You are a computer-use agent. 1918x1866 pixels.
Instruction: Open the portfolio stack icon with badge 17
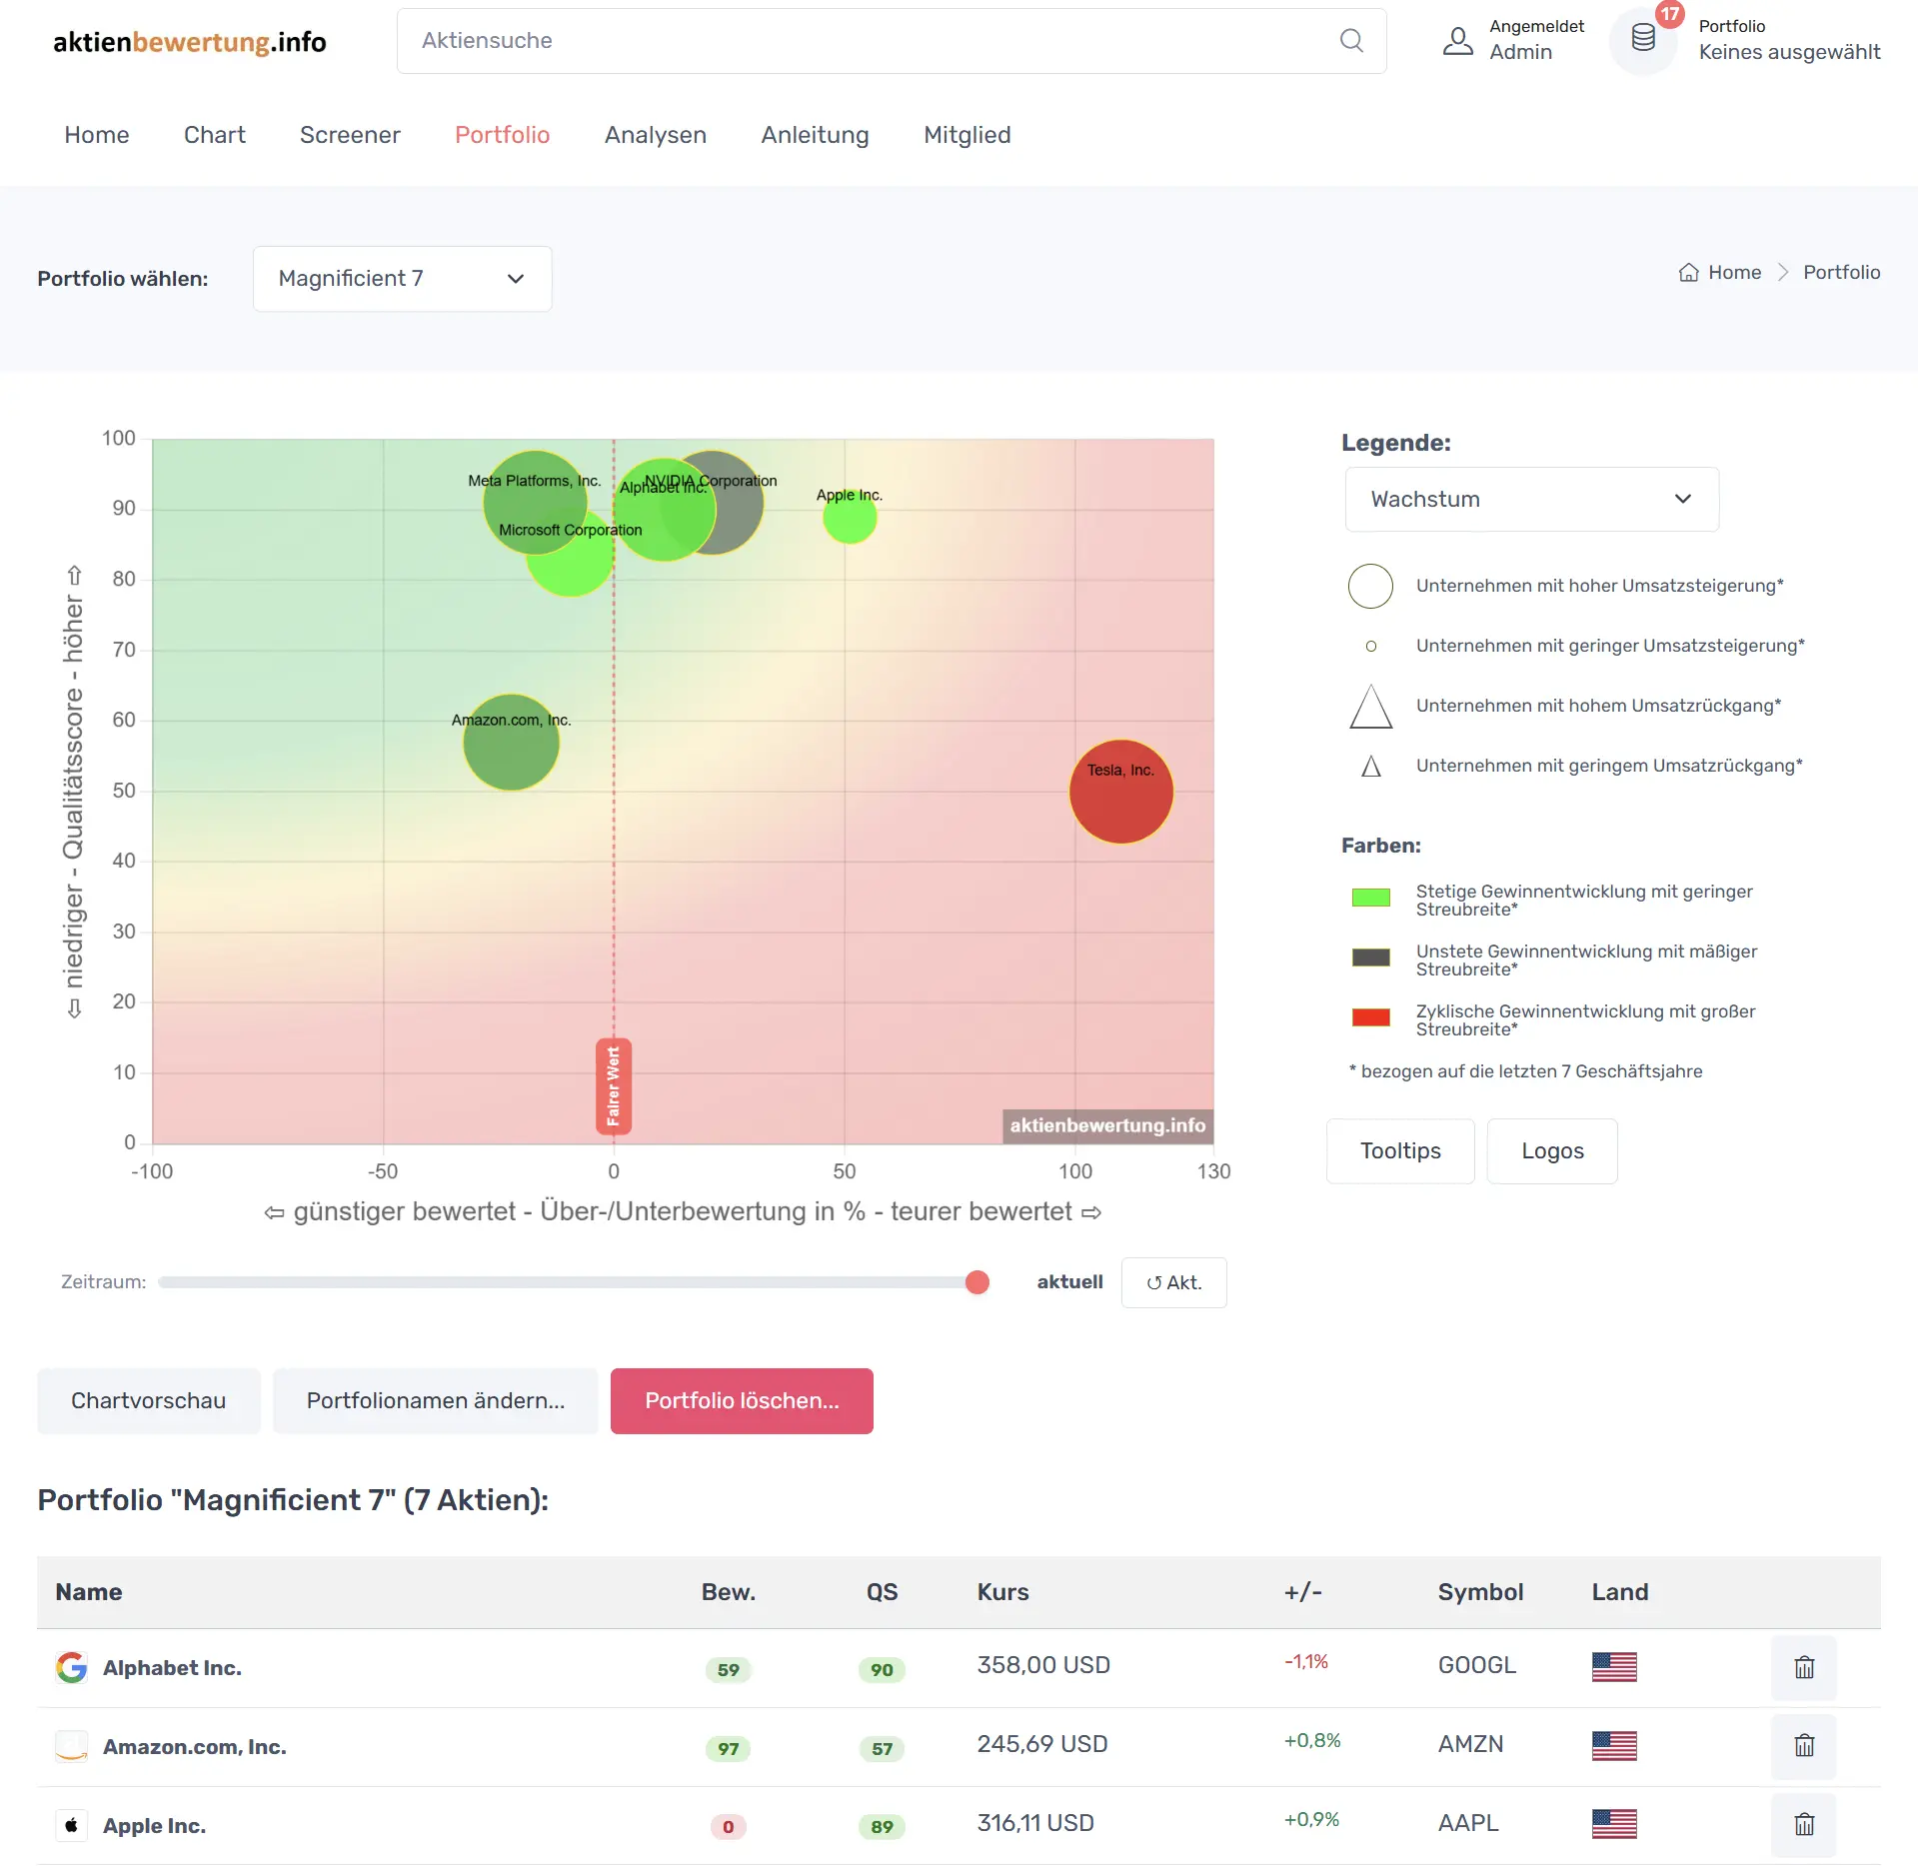pyautogui.click(x=1643, y=39)
